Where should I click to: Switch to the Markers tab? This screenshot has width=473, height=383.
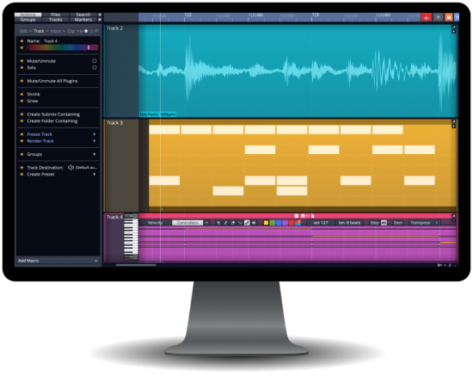coord(83,20)
